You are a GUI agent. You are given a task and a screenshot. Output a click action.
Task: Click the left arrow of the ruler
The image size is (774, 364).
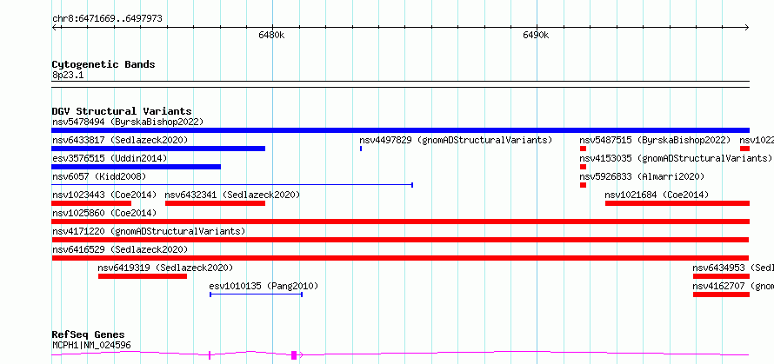pos(54,27)
